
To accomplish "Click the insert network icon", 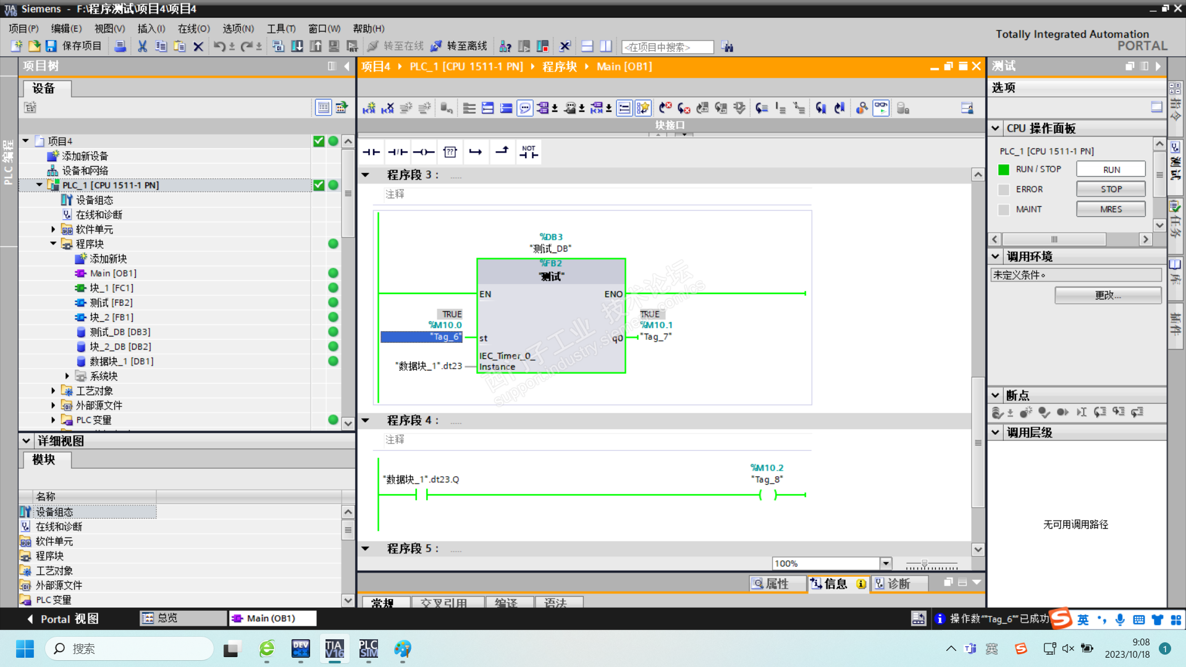I will [369, 109].
